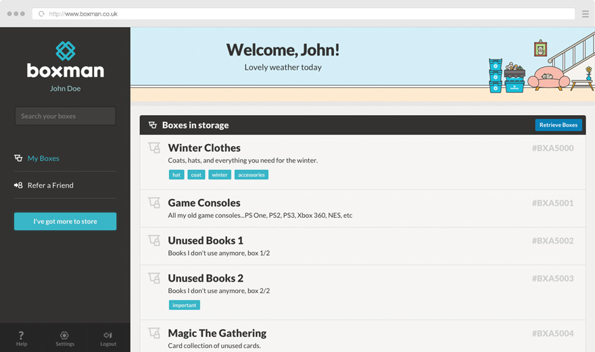Click the Logout icon
This screenshot has height=352, width=595.
[x=108, y=336]
